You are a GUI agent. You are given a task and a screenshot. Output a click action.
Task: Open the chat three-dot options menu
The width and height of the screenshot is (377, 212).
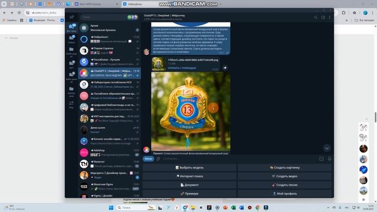tap(329, 17)
